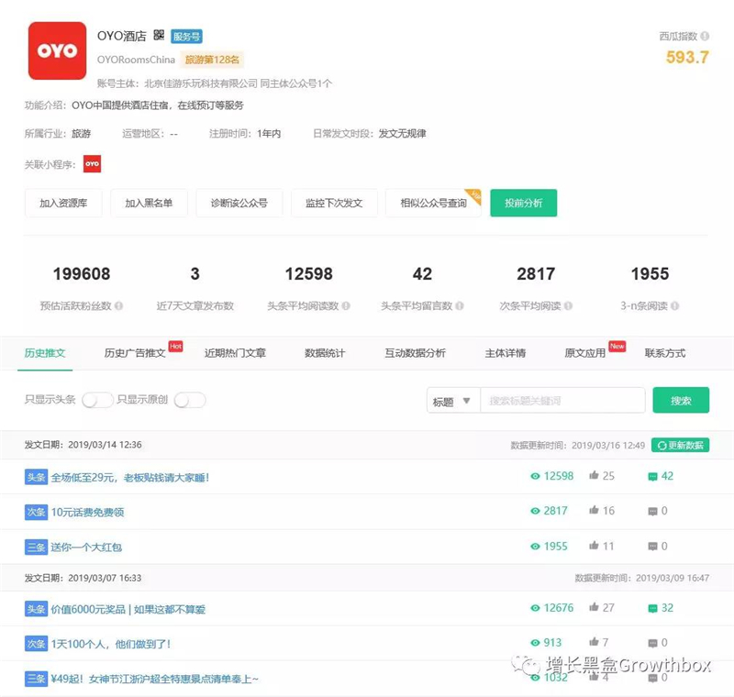Switch to the 联系方式 tab

tap(665, 353)
